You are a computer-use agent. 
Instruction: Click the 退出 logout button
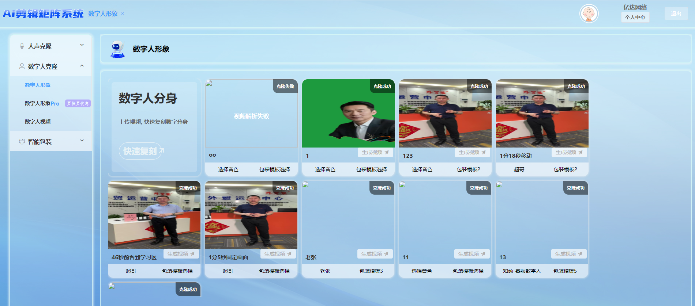tap(676, 14)
